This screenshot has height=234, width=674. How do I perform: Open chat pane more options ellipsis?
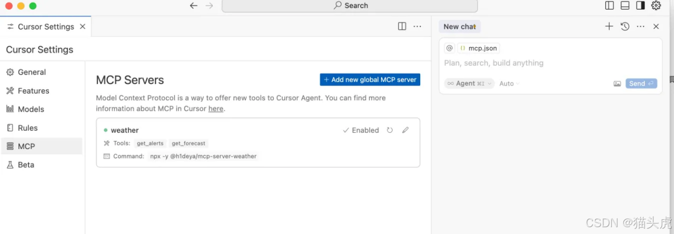point(640,26)
